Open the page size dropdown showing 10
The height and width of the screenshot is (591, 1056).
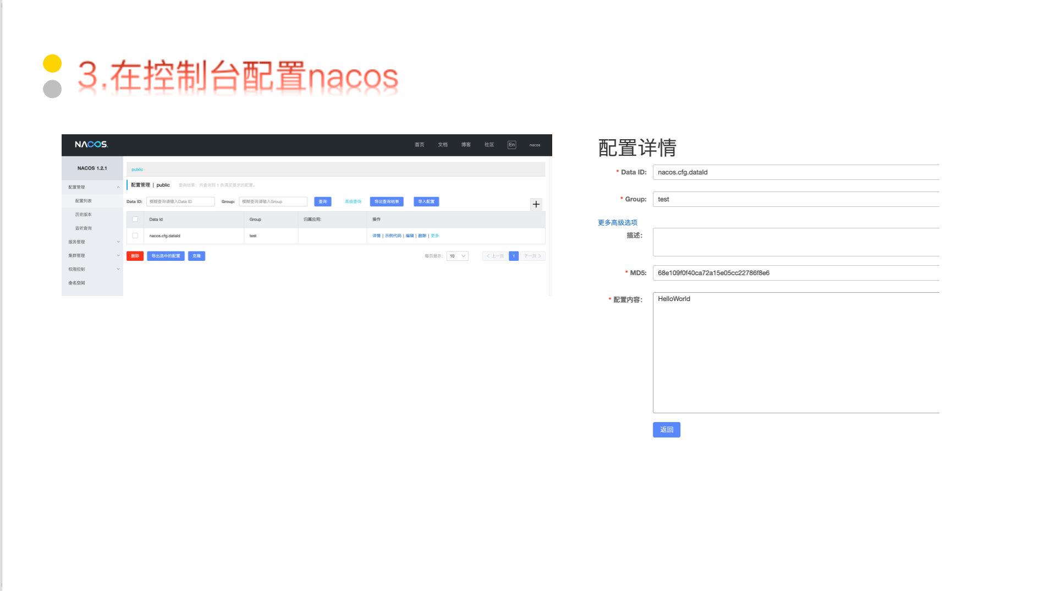tap(457, 256)
